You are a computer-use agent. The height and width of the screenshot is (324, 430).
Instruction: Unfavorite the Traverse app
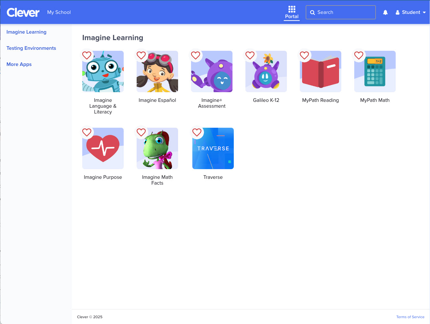coord(197,132)
